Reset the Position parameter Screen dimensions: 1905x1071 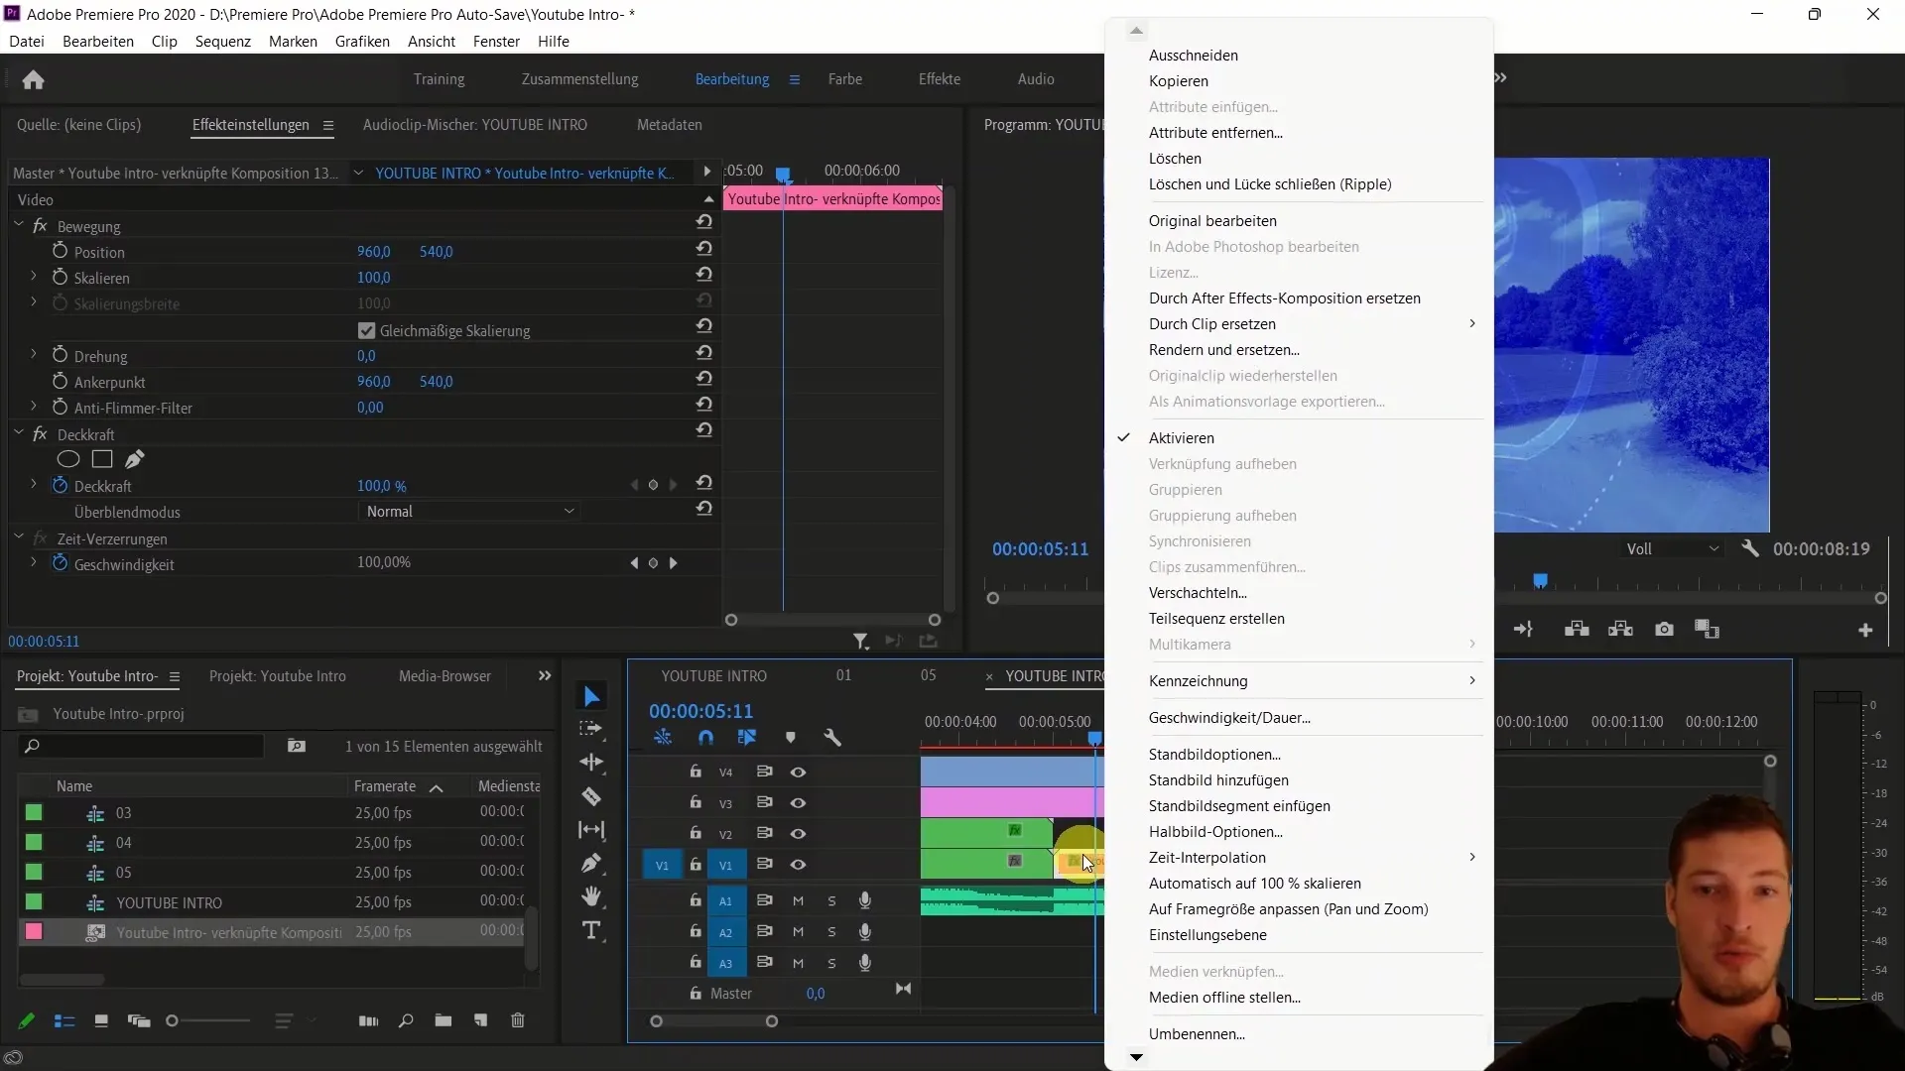click(x=704, y=249)
